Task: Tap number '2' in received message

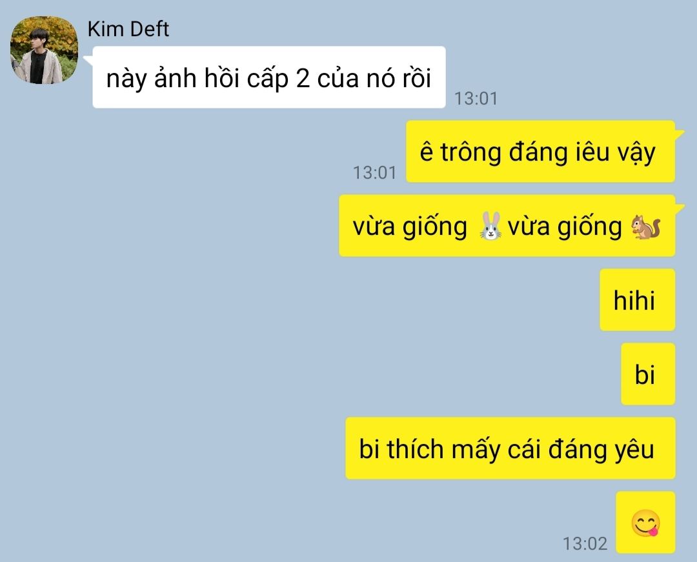Action: pyautogui.click(x=303, y=79)
